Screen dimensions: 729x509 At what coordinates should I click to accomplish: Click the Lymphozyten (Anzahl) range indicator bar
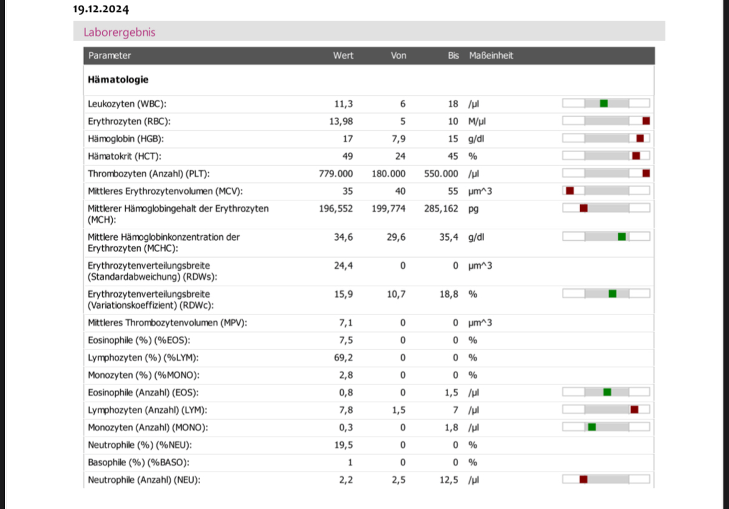click(606, 409)
